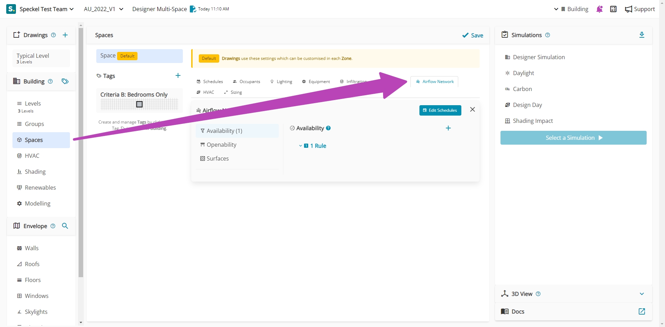The height and width of the screenshot is (327, 665).
Task: Open the notifications bell icon
Action: pyautogui.click(x=600, y=9)
